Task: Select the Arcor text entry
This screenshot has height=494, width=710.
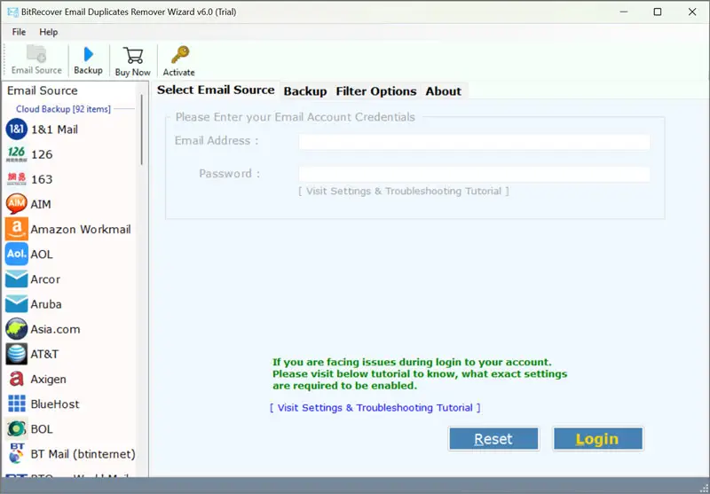Action: tap(45, 279)
